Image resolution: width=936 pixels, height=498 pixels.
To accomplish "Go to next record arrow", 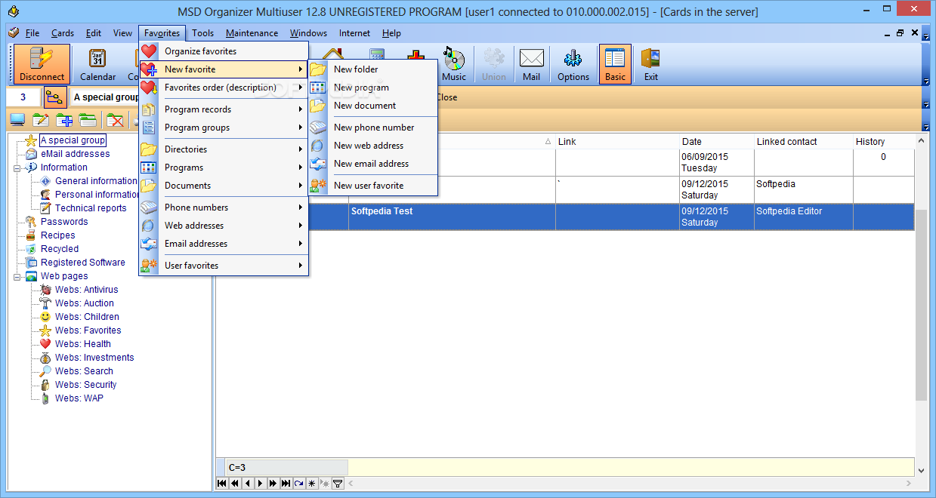I will pos(260,483).
